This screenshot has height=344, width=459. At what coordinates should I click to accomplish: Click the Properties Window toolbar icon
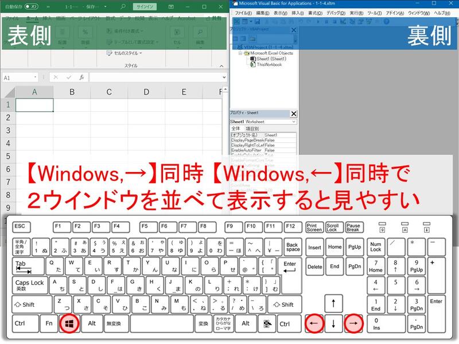click(361, 22)
